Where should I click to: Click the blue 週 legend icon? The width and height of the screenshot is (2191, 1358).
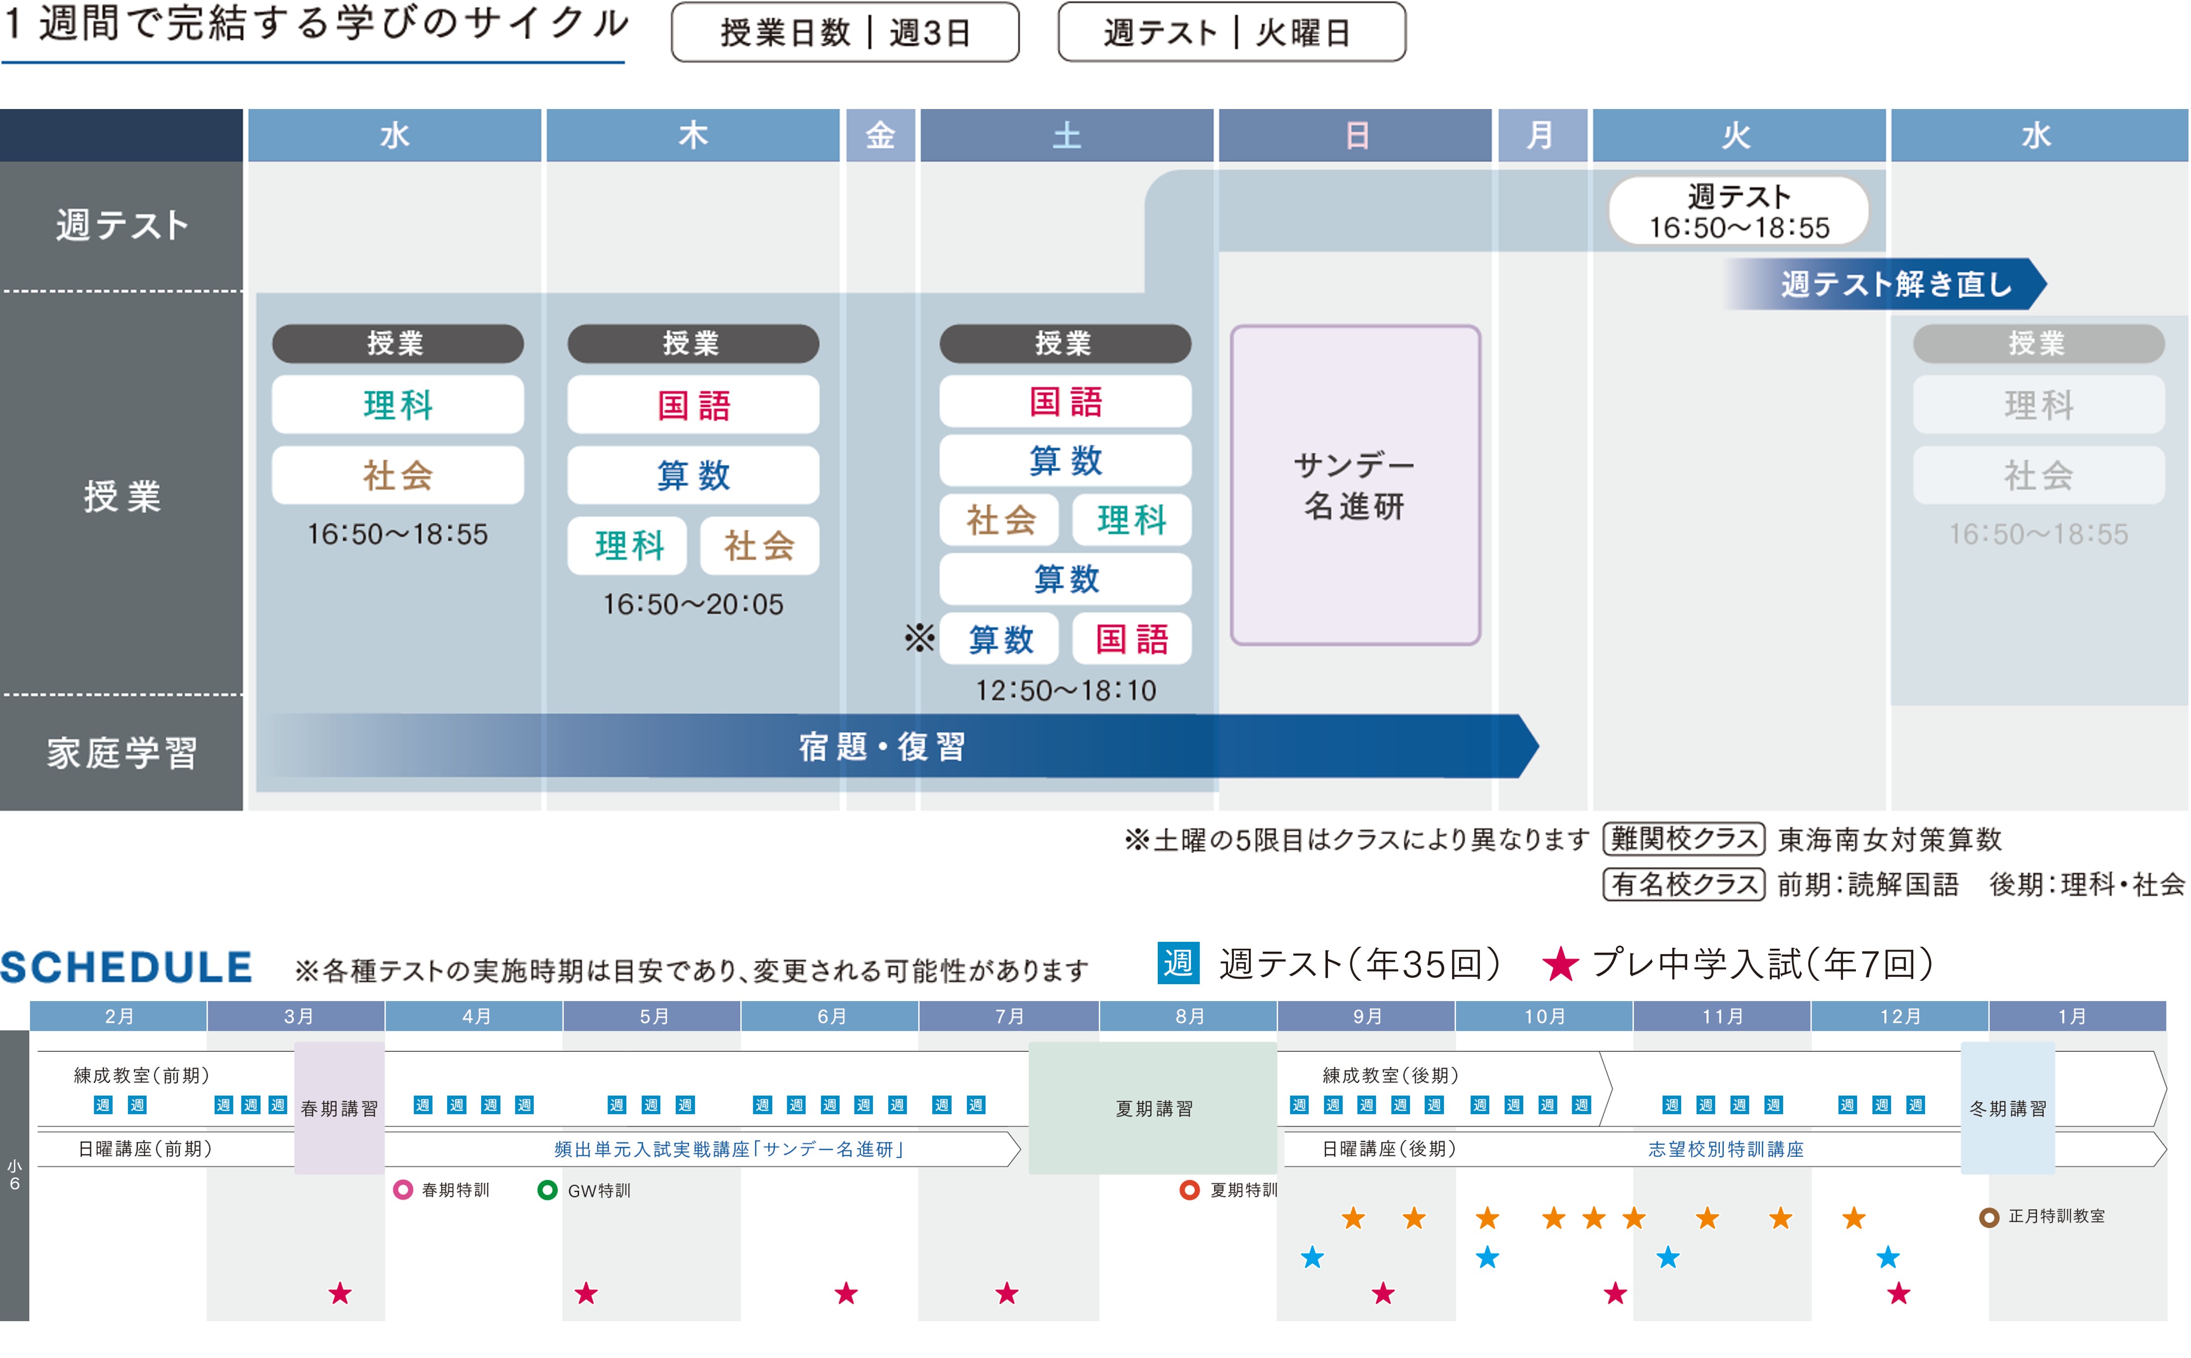(1179, 964)
